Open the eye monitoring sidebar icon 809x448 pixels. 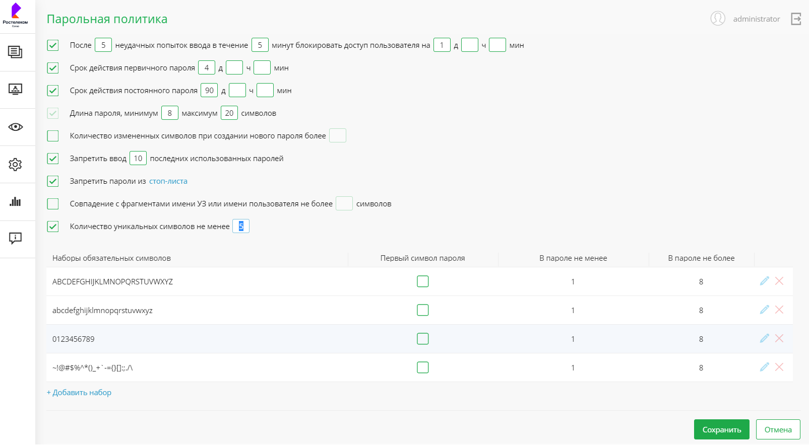pos(15,127)
